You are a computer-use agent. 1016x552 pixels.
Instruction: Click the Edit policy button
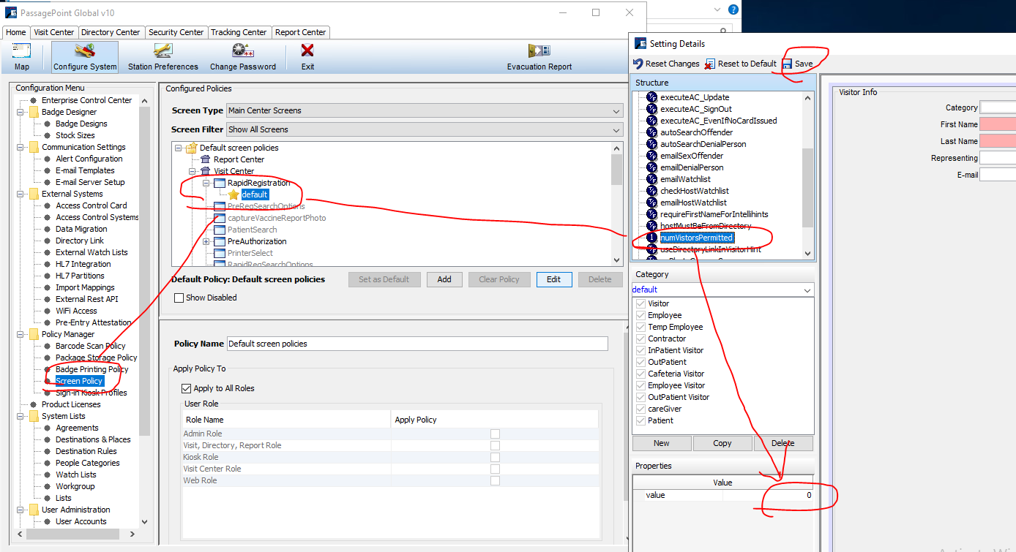point(553,279)
